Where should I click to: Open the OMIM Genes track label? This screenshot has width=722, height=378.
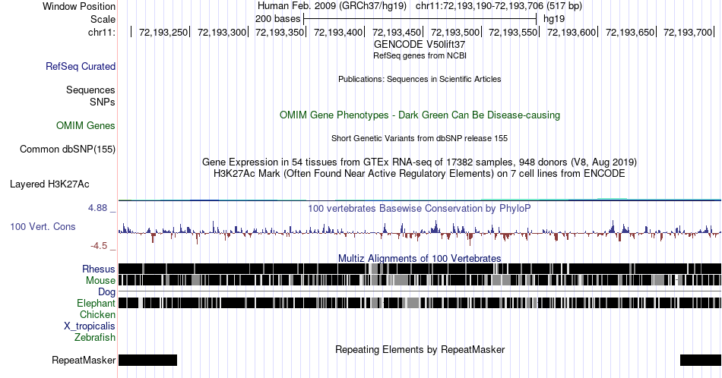coord(86,125)
